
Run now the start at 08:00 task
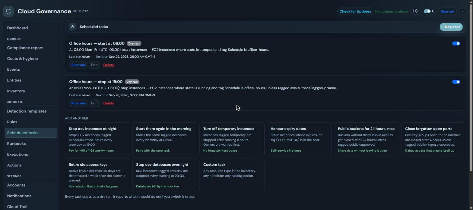78,65
